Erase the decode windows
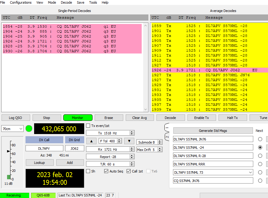 pyautogui.click(x=109, y=118)
